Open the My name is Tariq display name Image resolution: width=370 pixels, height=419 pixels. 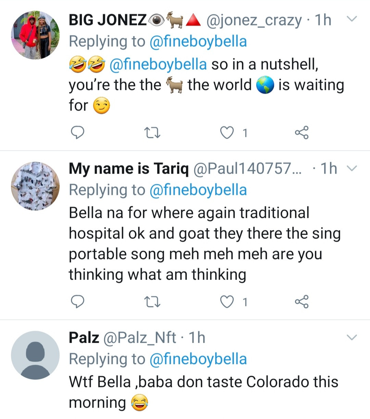(x=129, y=168)
